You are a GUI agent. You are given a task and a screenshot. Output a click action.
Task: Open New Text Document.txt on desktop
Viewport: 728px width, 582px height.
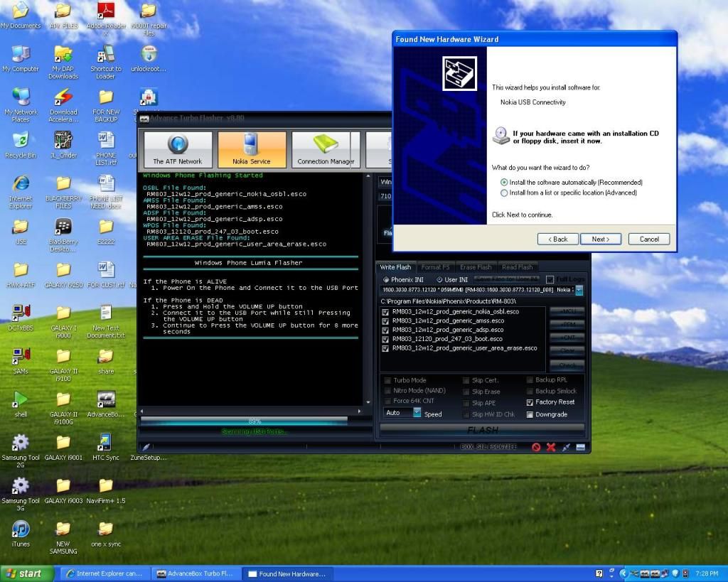(105, 322)
